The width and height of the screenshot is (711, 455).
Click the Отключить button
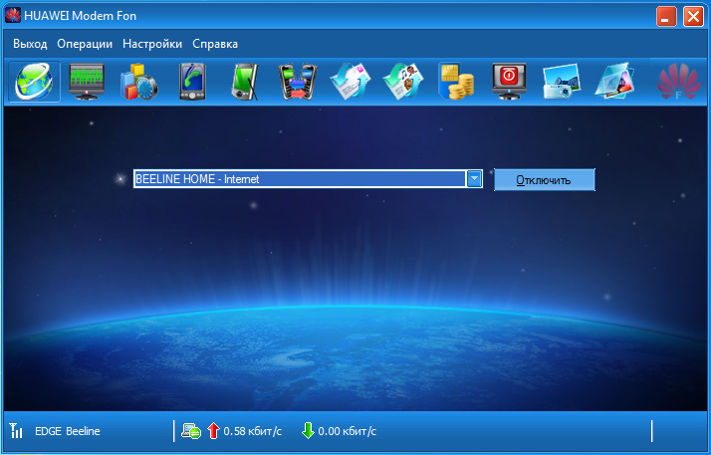(544, 180)
